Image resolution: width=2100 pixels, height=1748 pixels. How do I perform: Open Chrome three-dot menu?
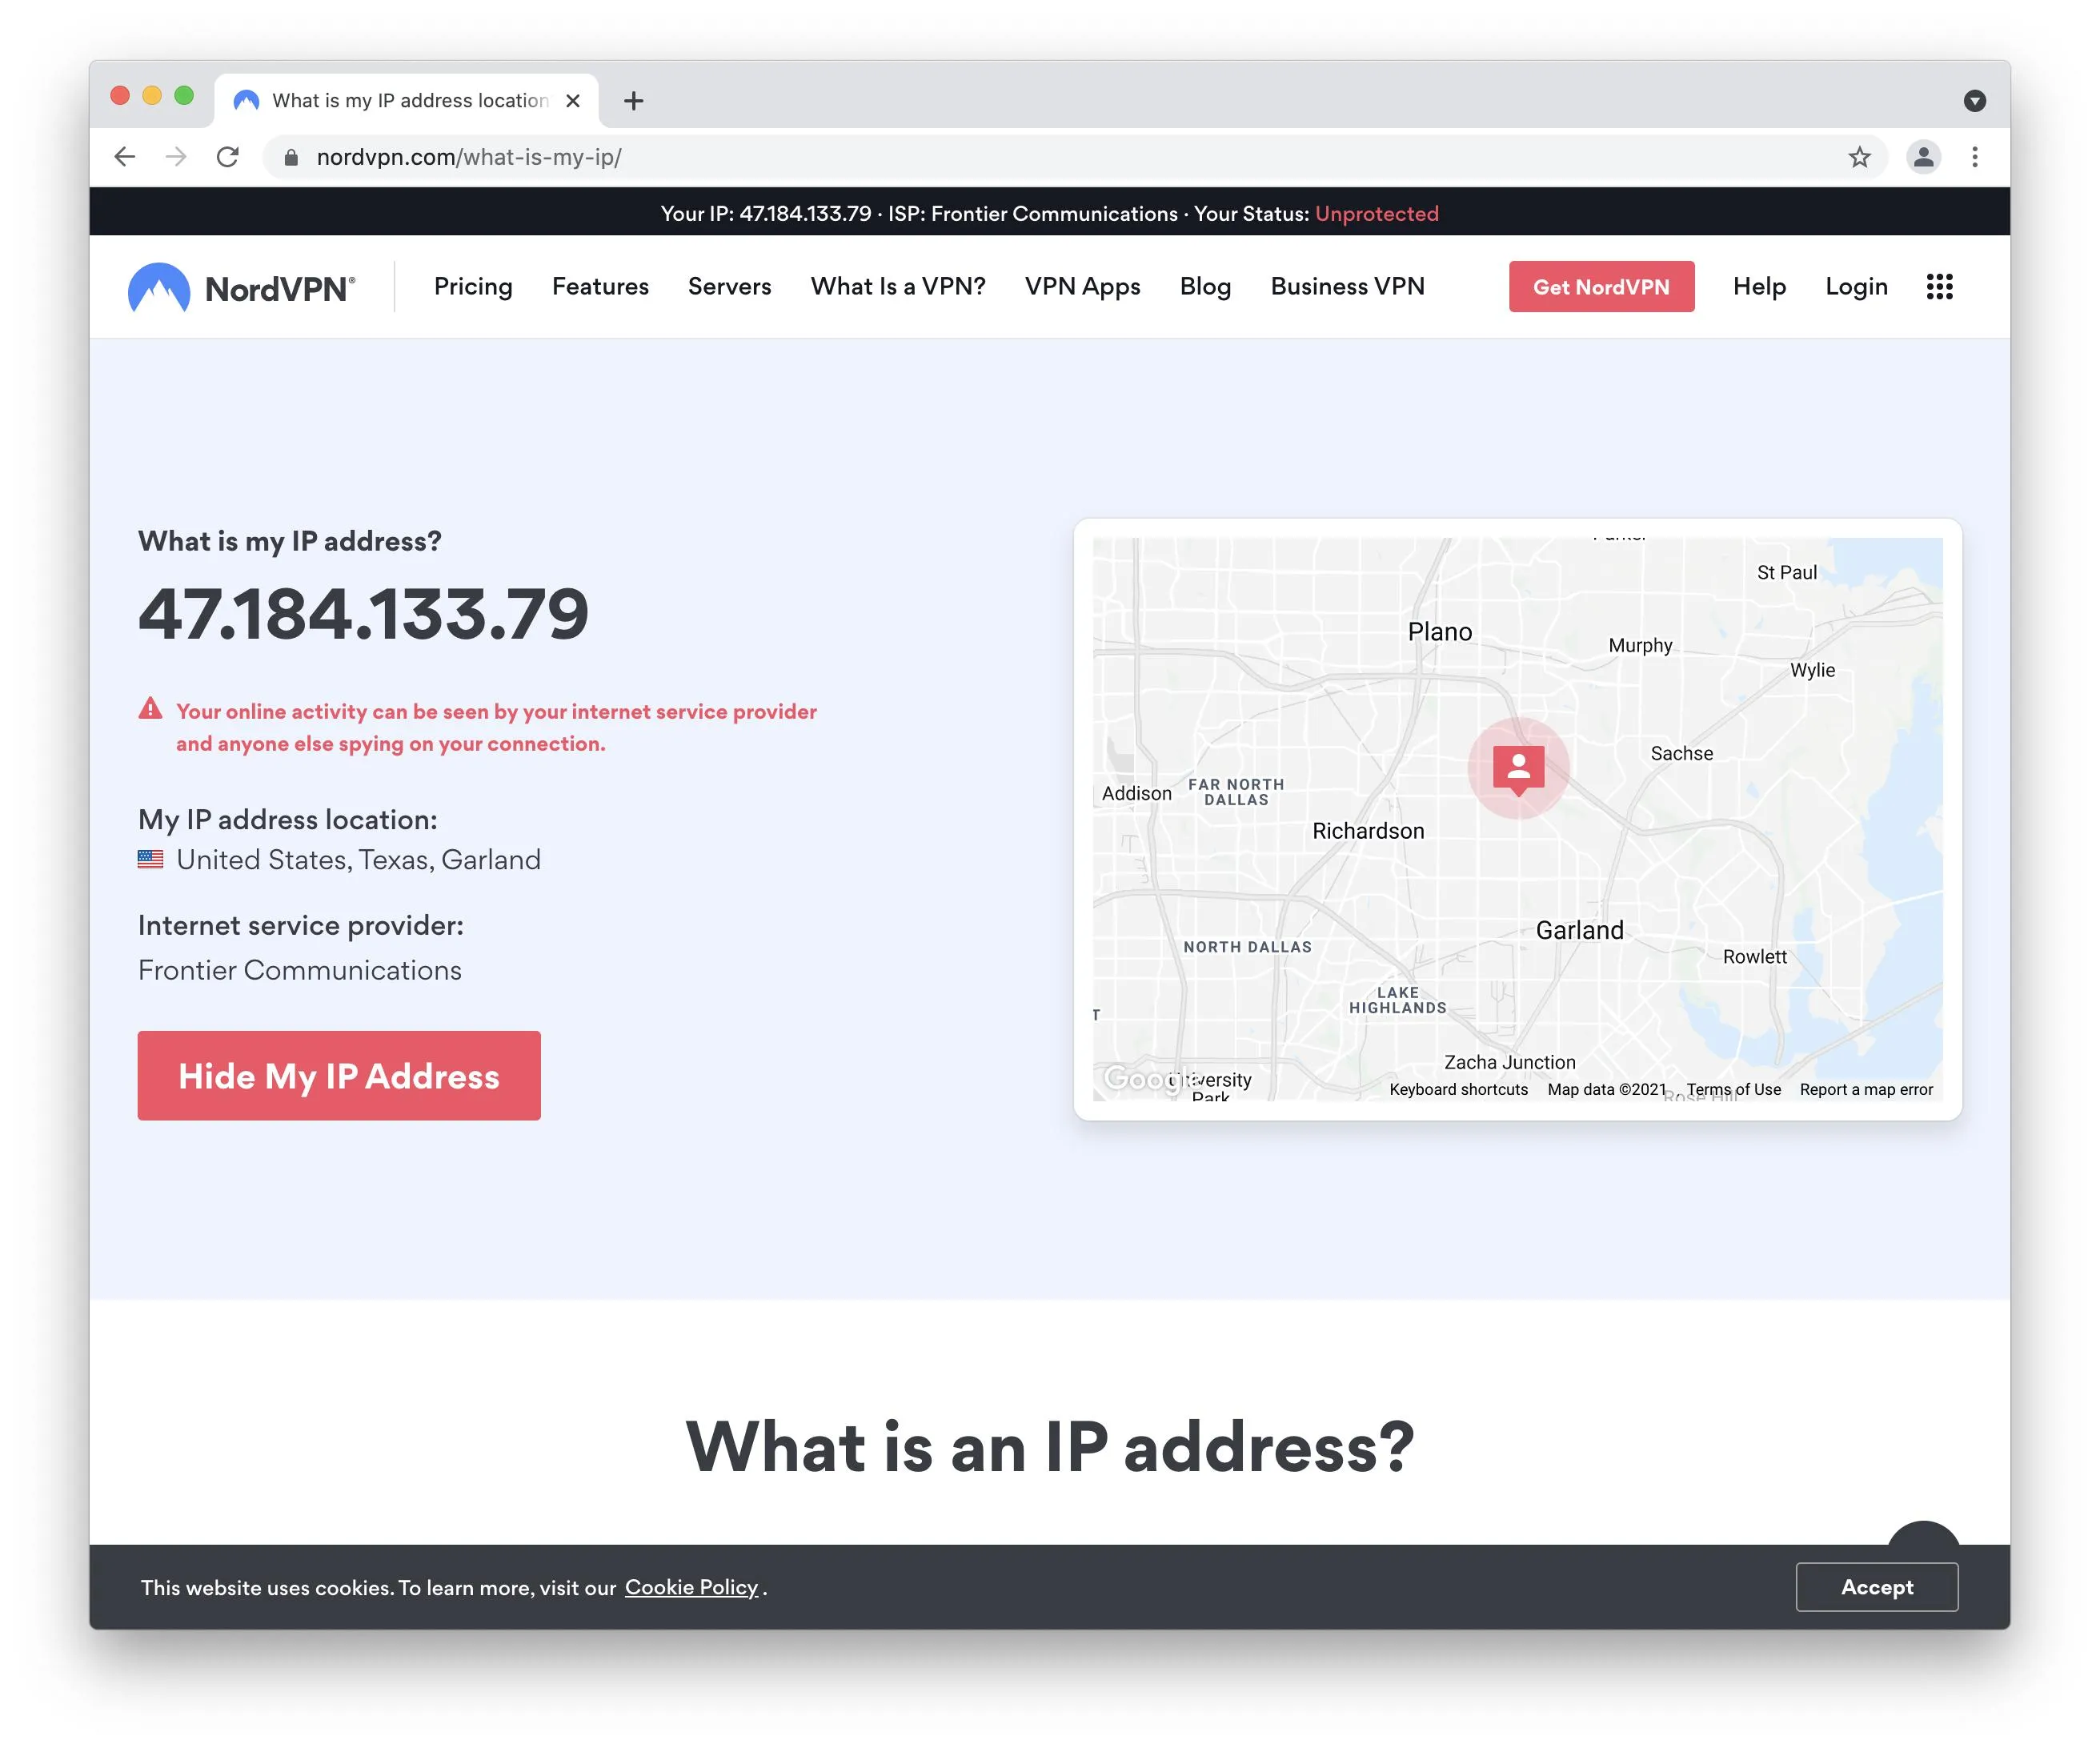(x=1974, y=157)
